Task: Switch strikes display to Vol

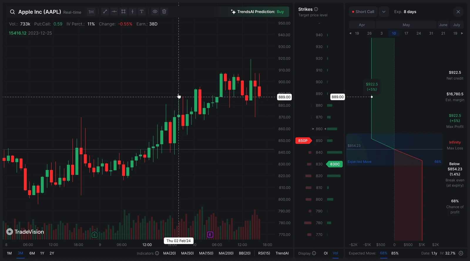Action: (x=335, y=253)
